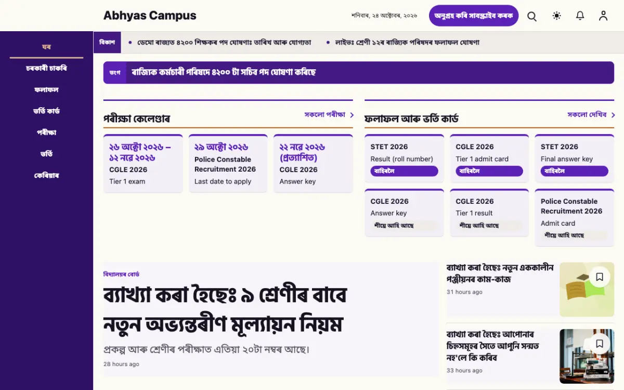Bookmark the article posted 33 hours ago

pyautogui.click(x=600, y=344)
